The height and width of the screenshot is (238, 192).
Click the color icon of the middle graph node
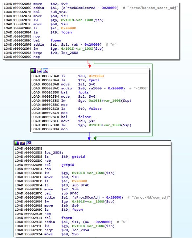pos(34,71)
